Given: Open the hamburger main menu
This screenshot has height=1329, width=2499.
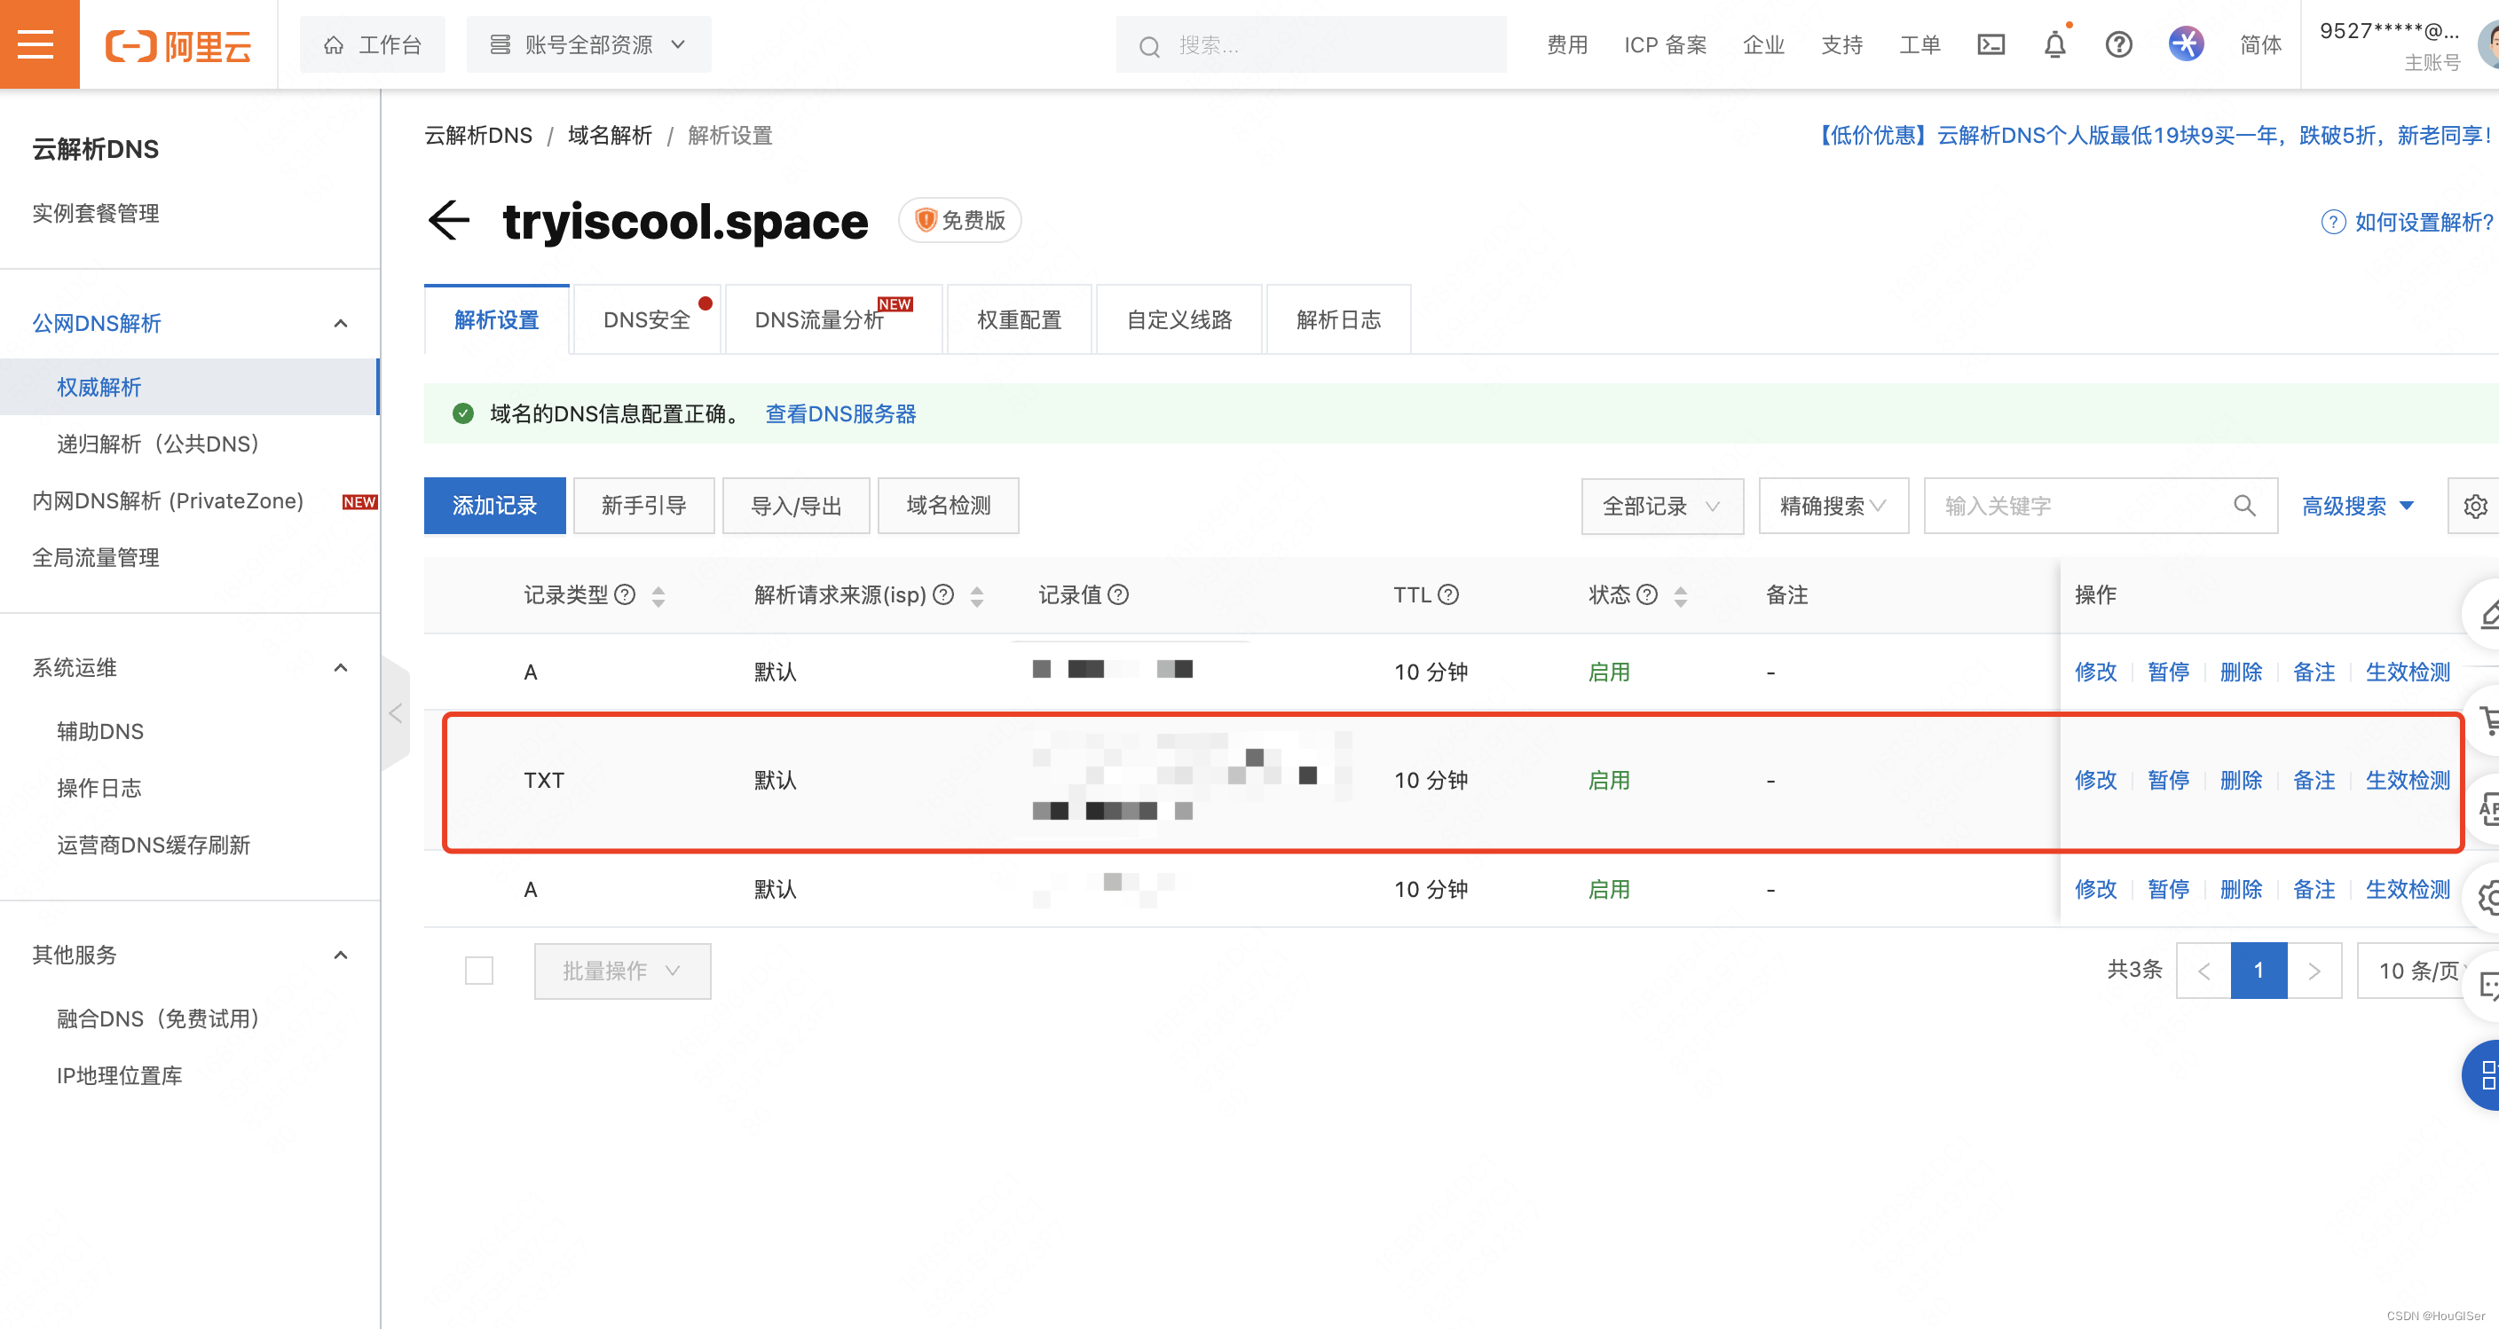Looking at the screenshot, I should [x=37, y=43].
